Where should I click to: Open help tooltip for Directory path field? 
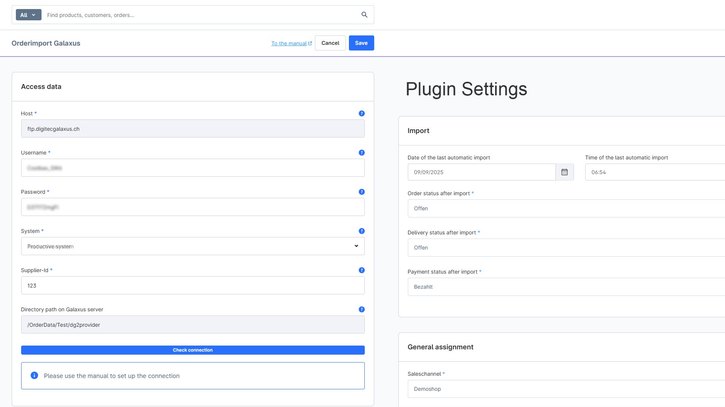pyautogui.click(x=362, y=309)
